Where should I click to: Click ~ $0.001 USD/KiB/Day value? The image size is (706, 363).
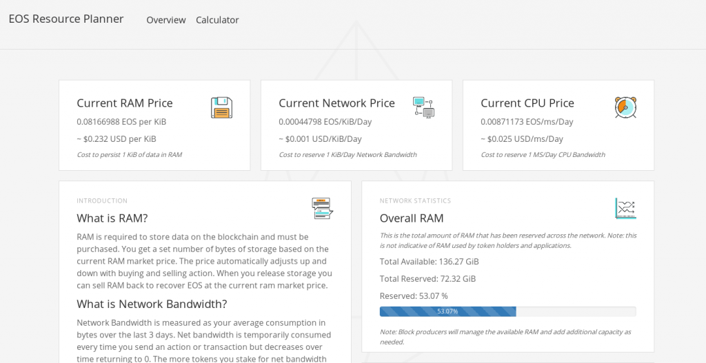(x=320, y=139)
